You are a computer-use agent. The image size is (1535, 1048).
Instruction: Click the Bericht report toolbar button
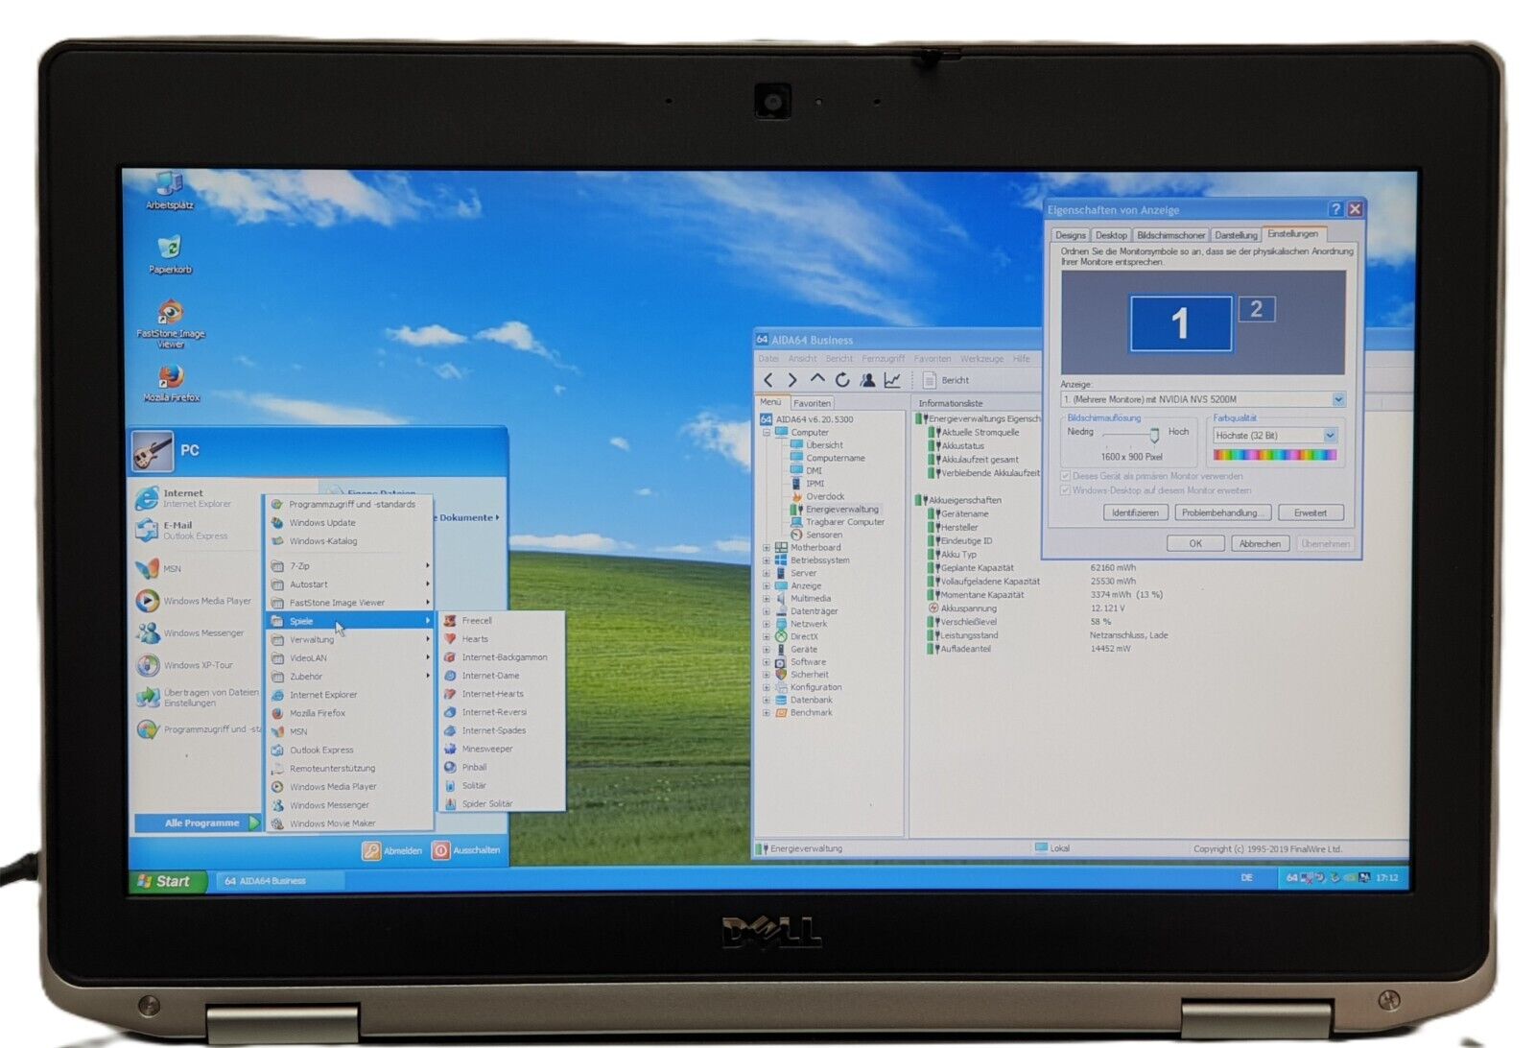pyautogui.click(x=946, y=380)
